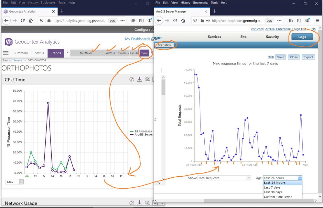Open page actions menu in ArcGIS Server Manager window
The image size is (323, 208).
pos(279,21)
